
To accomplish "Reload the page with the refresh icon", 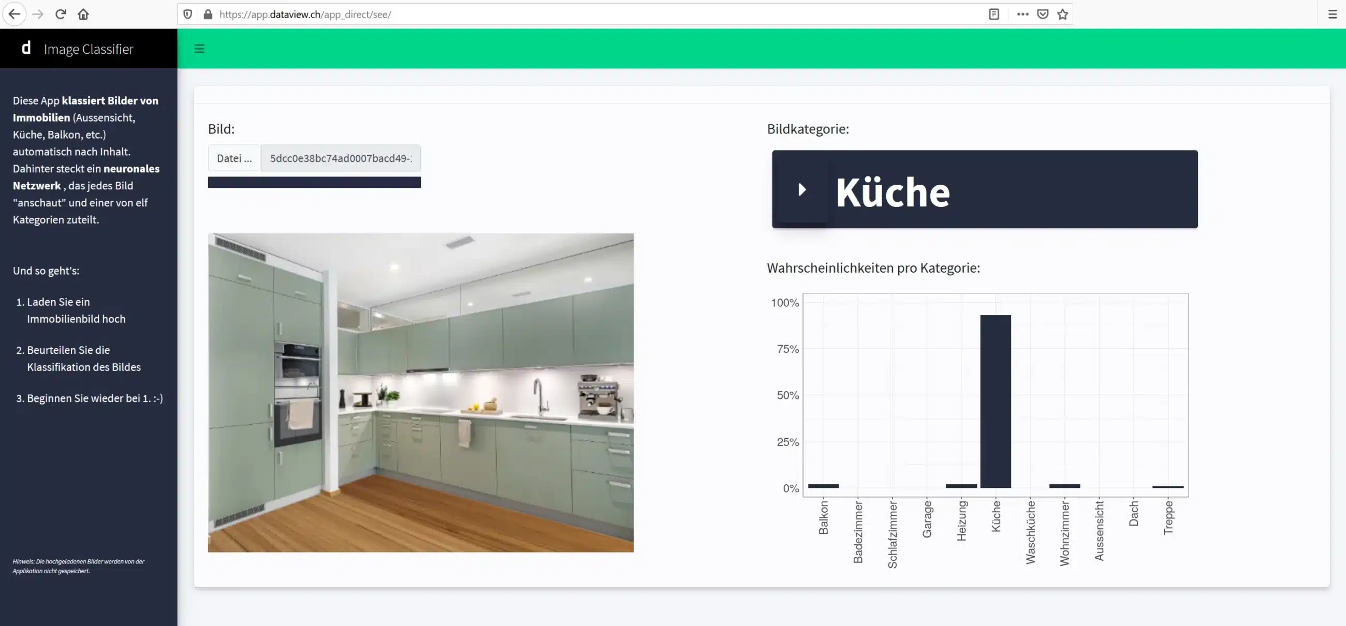I will (61, 14).
